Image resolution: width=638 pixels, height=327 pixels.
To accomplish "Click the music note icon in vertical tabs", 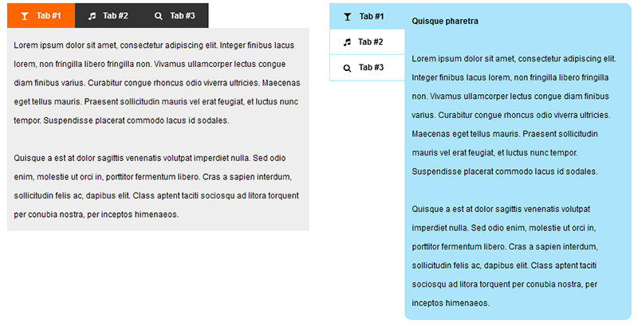I will [x=347, y=42].
